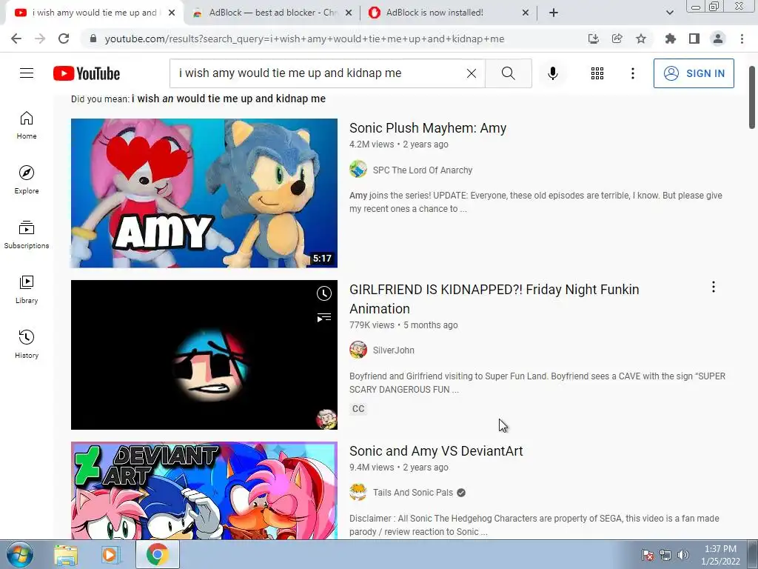Viewport: 758px width, 569px height.
Task: Click the Did you mean suggestion link
Action: coord(229,99)
